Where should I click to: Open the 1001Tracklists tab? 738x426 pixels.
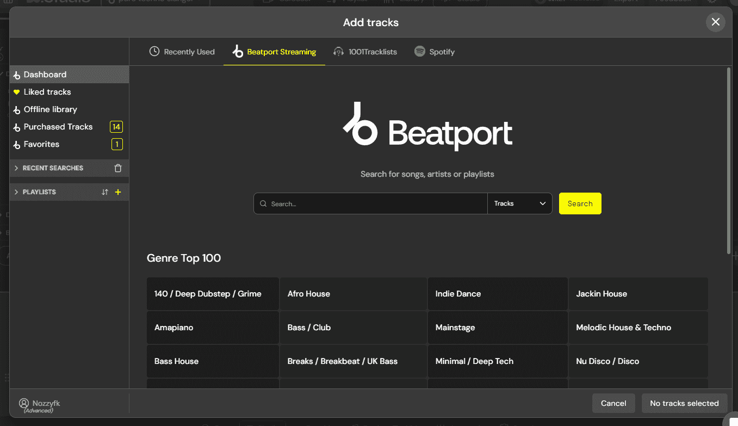pos(365,51)
